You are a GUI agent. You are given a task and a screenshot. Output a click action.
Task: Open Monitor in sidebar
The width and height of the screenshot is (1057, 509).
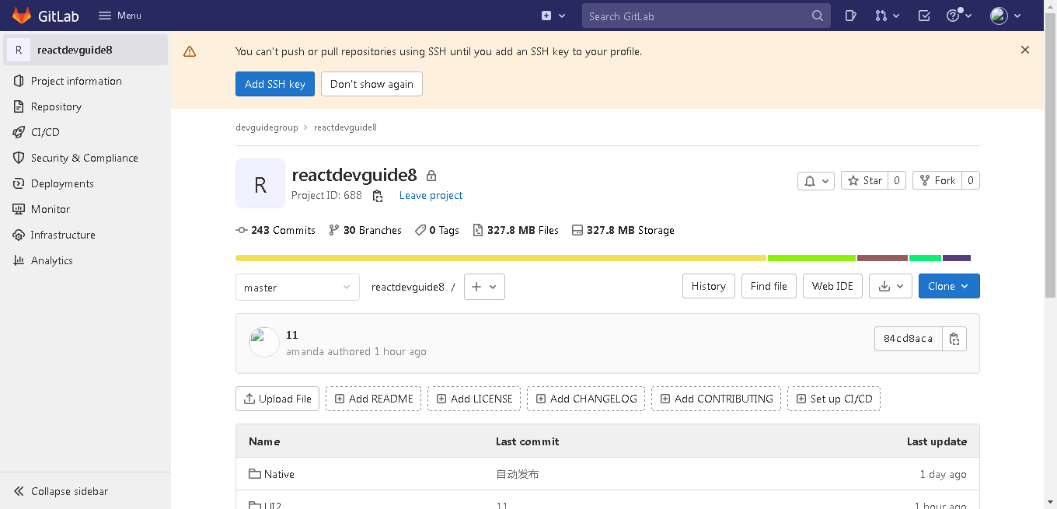(x=85, y=209)
